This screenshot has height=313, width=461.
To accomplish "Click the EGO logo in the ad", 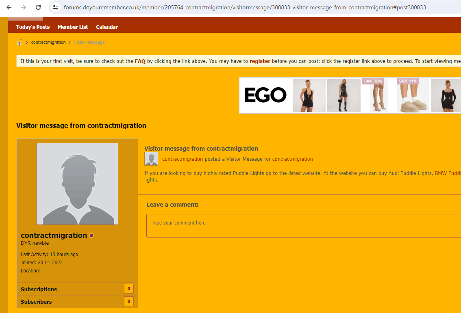I will click(x=265, y=95).
